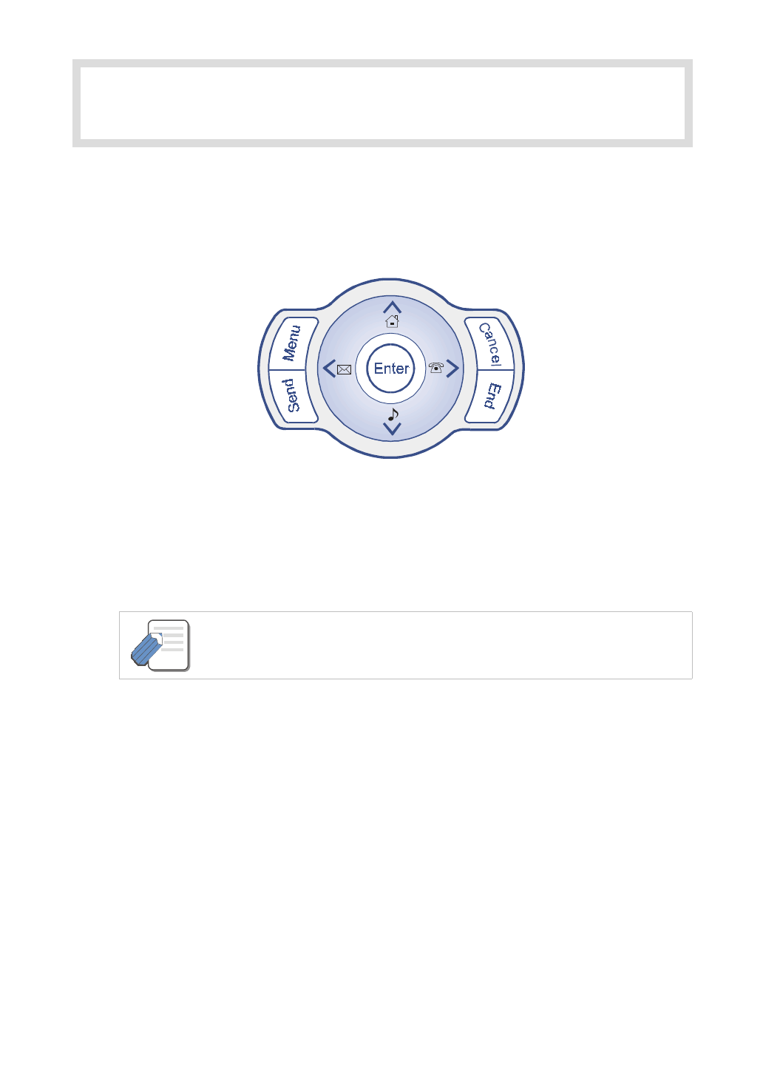Click inside the empty header box
The image size is (763, 1079).
pyautogui.click(x=382, y=103)
